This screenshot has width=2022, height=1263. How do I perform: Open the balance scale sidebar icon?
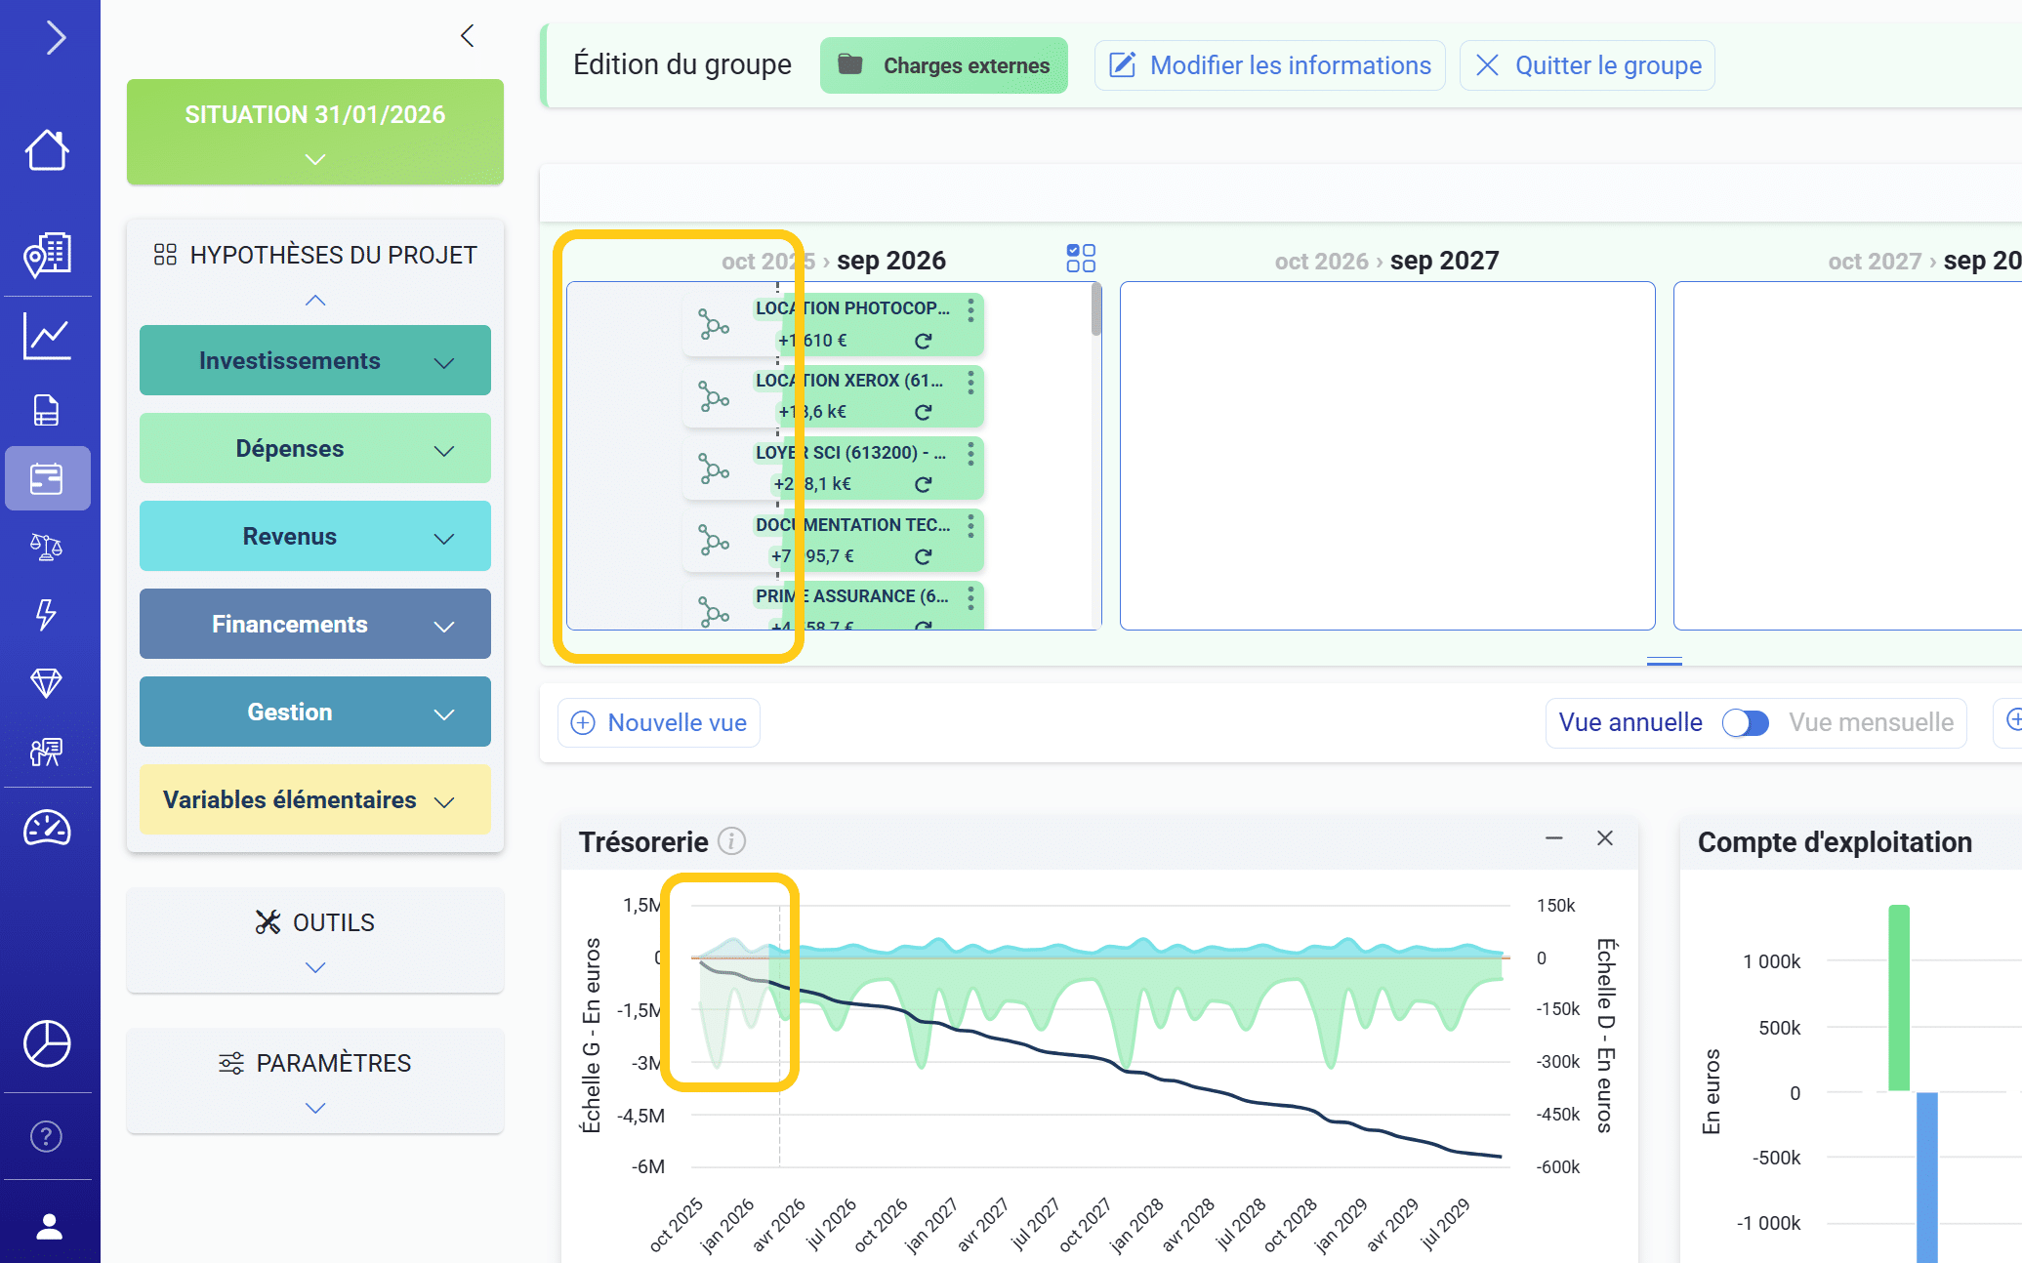click(47, 547)
